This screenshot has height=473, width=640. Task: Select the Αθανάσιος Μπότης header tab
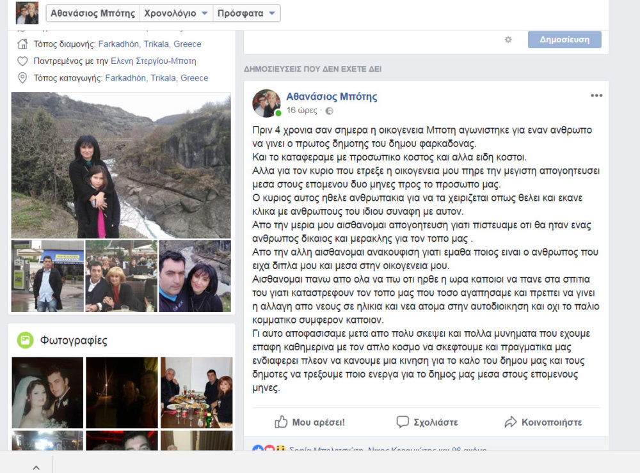click(x=93, y=13)
